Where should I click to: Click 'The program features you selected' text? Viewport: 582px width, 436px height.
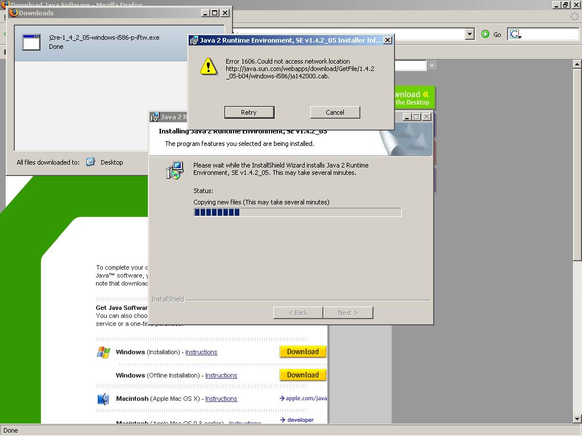click(x=239, y=144)
